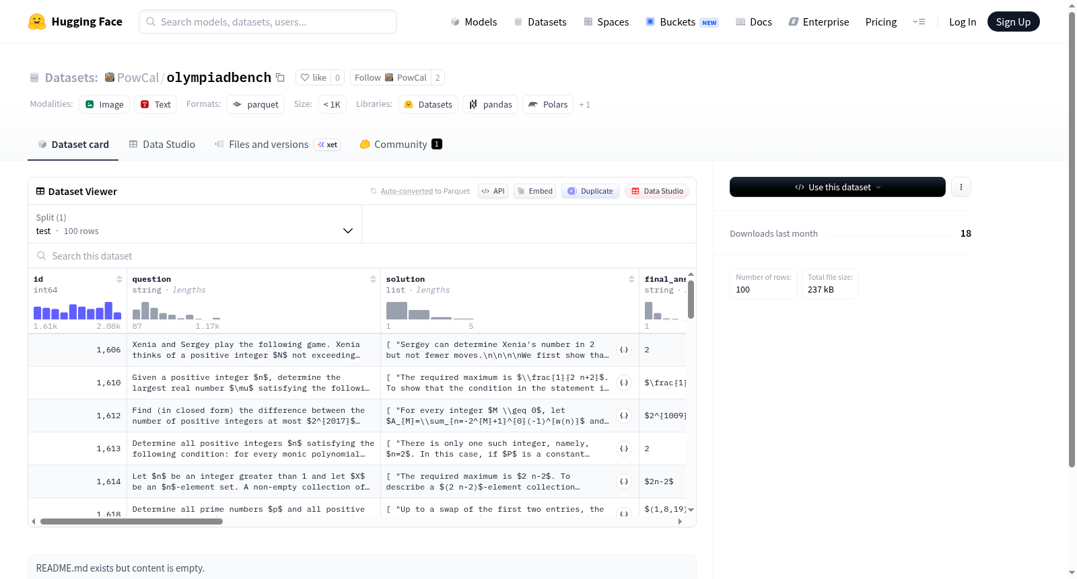Viewport: 1077px width, 579px height.
Task: Click the page vertical scrollbar
Action: tap(1072, 239)
